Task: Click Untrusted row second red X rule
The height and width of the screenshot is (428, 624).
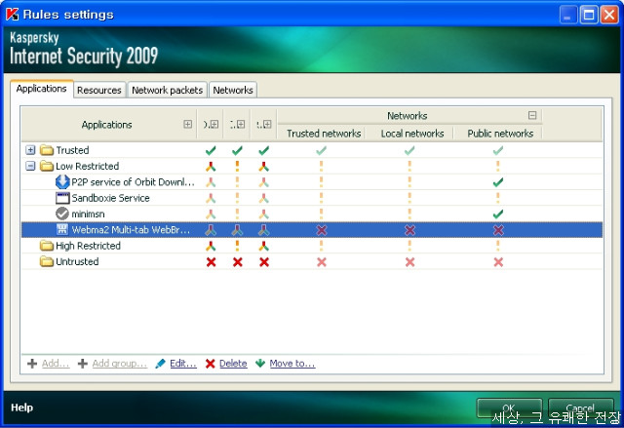Action: 238,261
